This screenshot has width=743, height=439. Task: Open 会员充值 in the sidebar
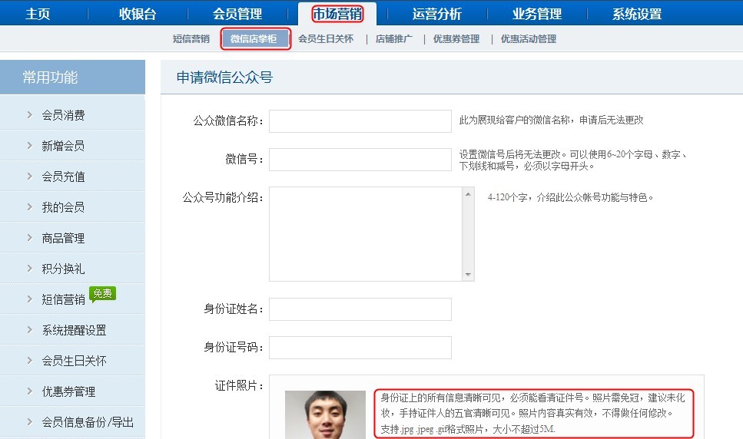coord(63,177)
